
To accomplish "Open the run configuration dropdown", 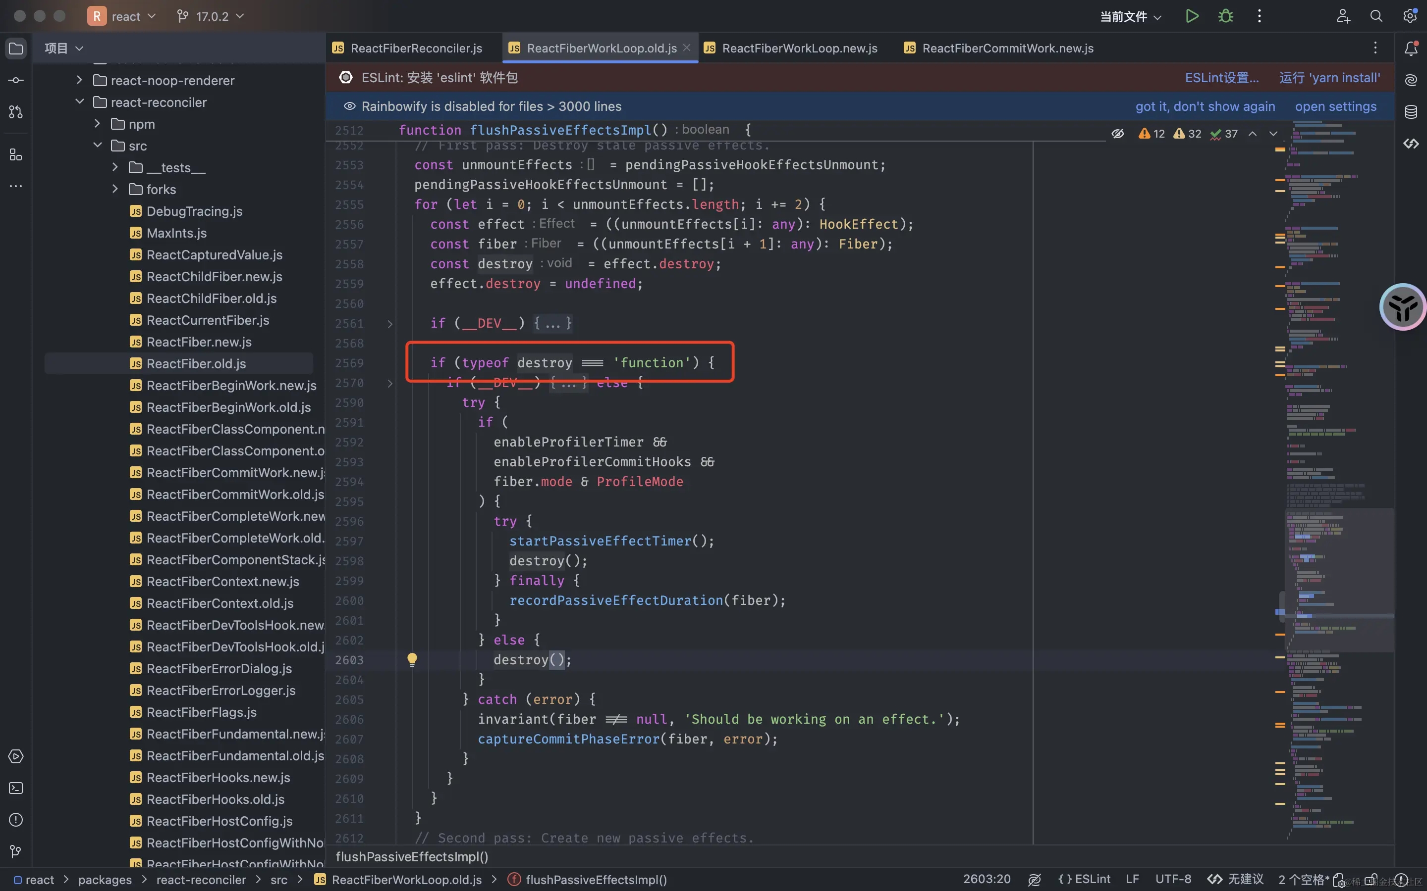I will [1130, 16].
